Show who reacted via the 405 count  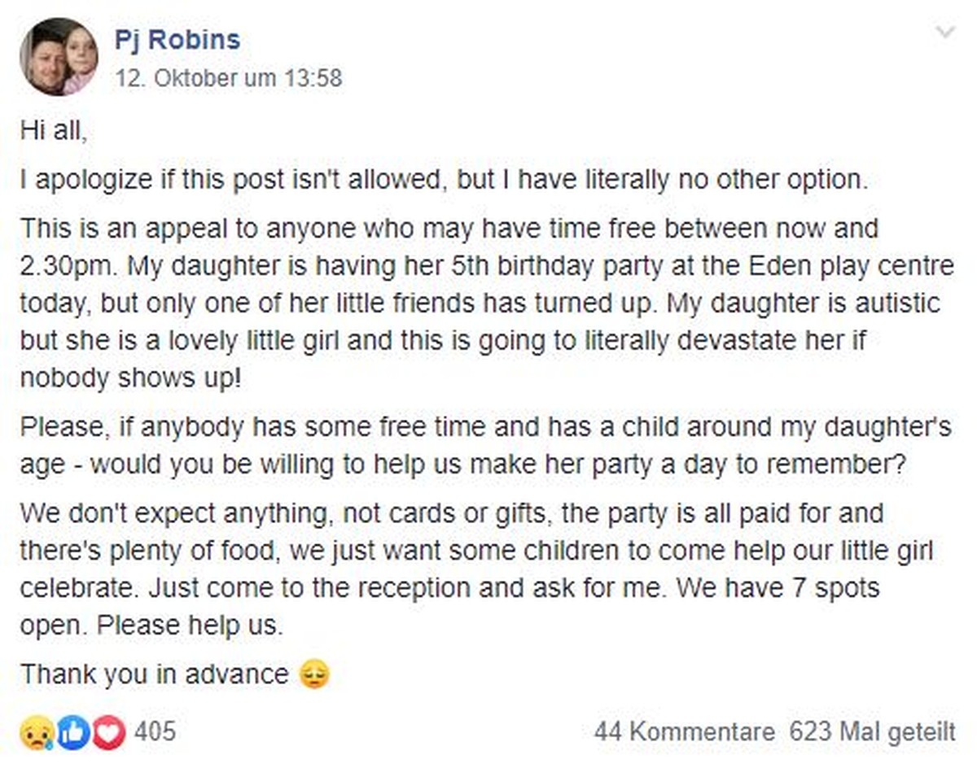click(155, 731)
